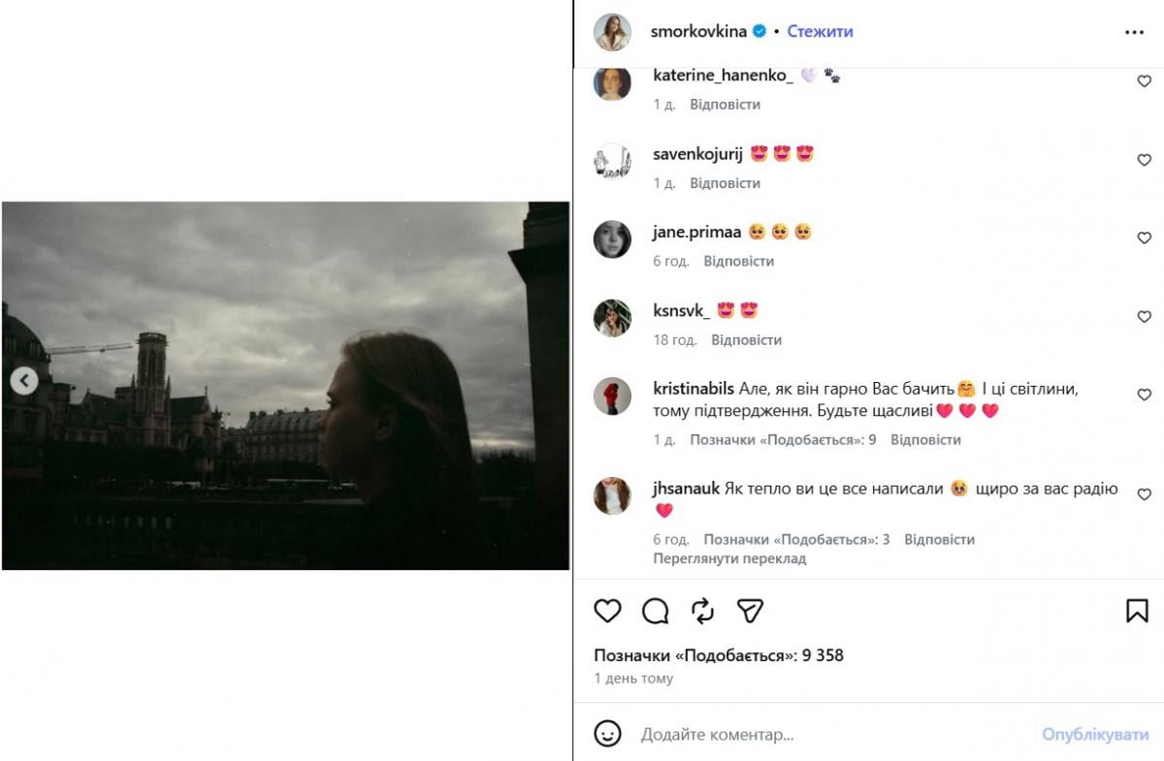Screen dimensions: 1164x761
Task: Open the comment bubble icon
Action: click(x=656, y=611)
